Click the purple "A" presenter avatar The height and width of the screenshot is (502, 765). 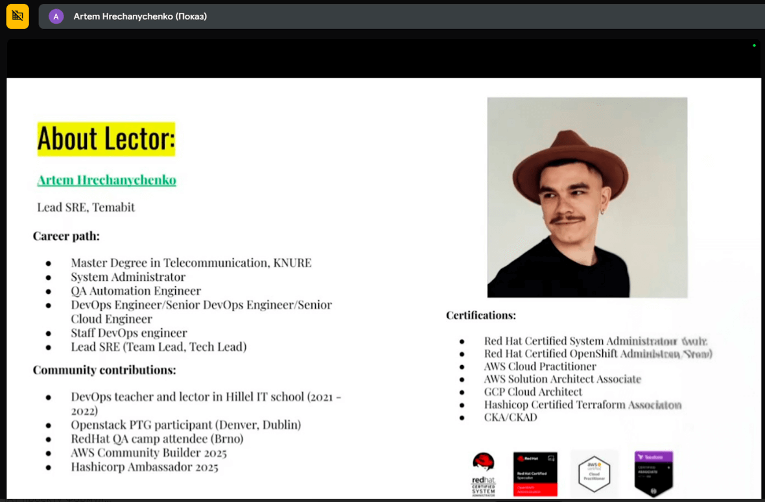[56, 16]
